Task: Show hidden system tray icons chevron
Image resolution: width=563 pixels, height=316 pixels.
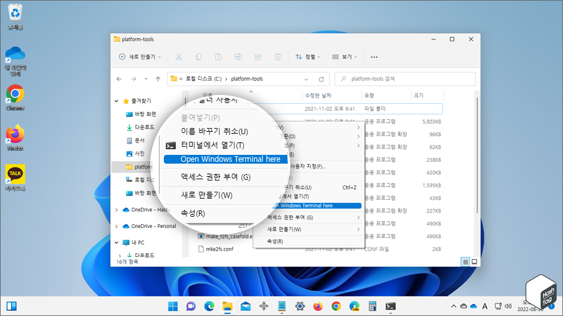Action: pos(454,307)
